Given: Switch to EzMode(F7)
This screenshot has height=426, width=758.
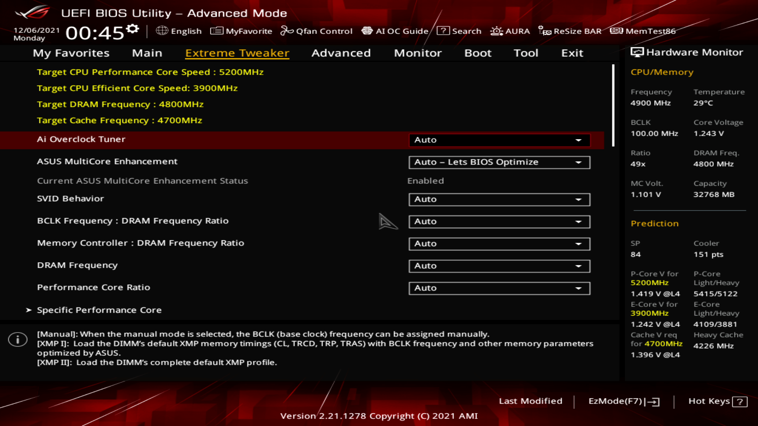Looking at the screenshot, I should pos(624,401).
